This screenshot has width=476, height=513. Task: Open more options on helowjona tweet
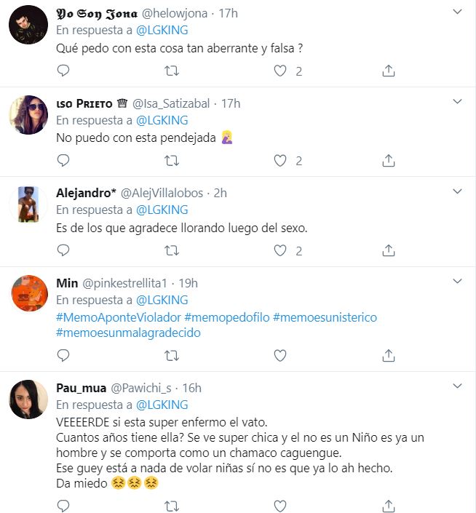(x=457, y=12)
